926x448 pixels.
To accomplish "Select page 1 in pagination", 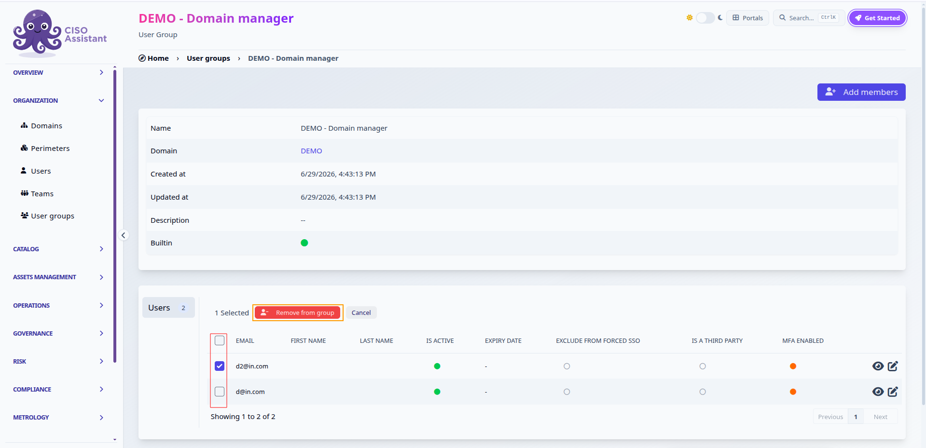I will coord(856,417).
